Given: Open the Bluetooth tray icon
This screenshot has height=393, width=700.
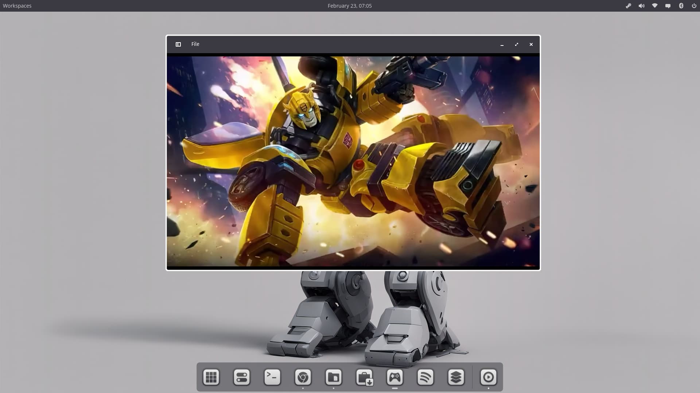Looking at the screenshot, I should [681, 6].
